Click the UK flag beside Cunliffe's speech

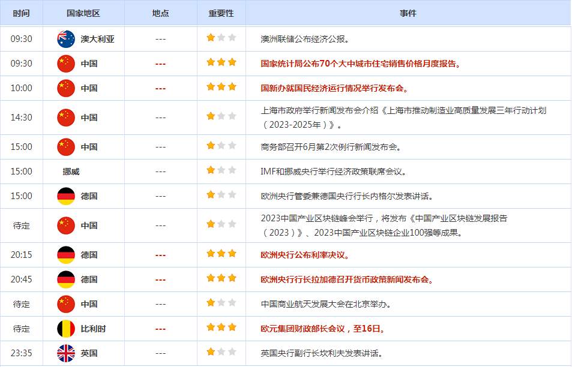click(65, 353)
